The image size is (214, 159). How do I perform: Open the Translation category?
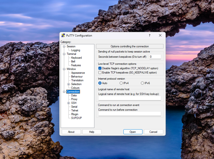[x=77, y=80]
